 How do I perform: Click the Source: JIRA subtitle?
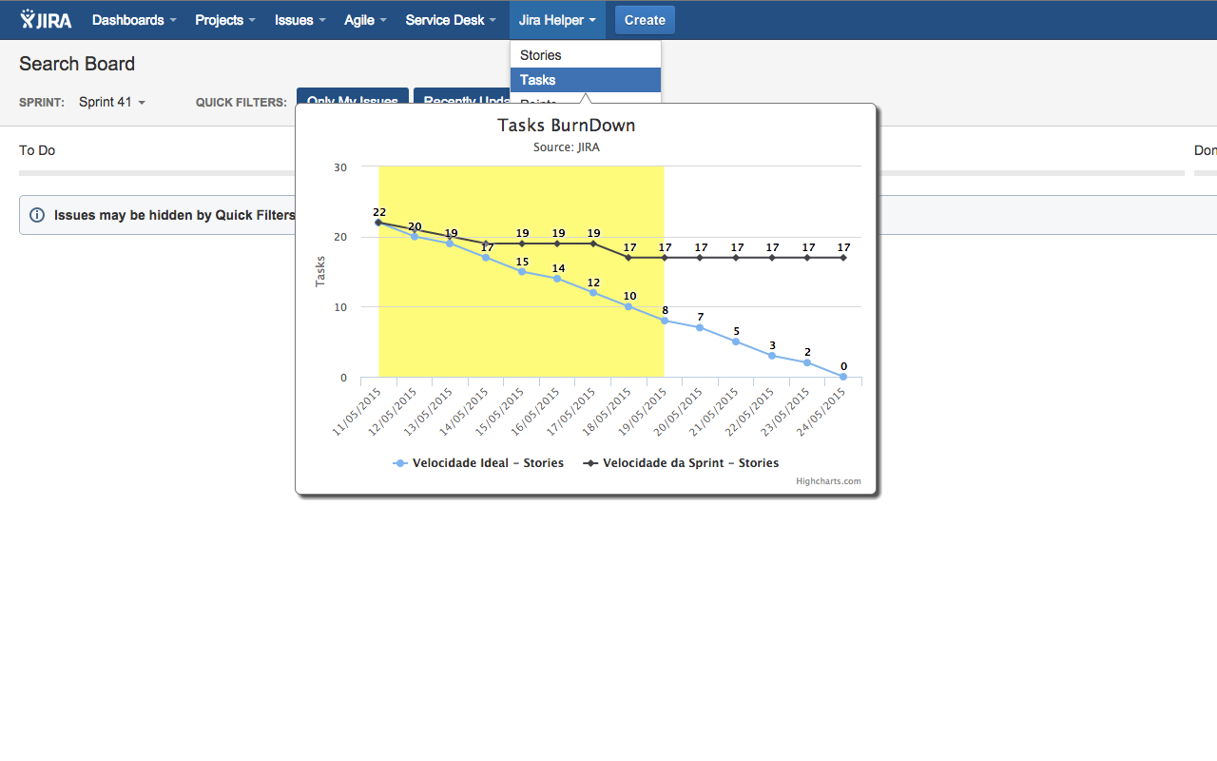[x=567, y=147]
